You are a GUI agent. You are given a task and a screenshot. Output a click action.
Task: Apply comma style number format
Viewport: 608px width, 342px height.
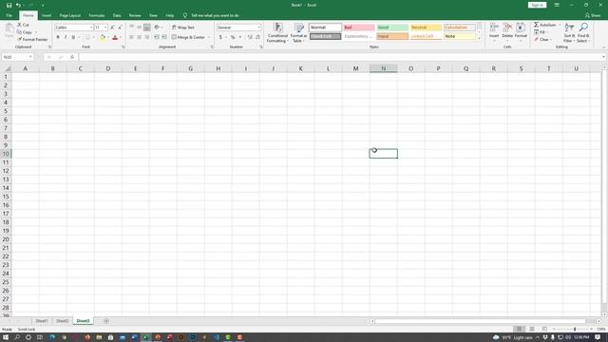point(240,37)
